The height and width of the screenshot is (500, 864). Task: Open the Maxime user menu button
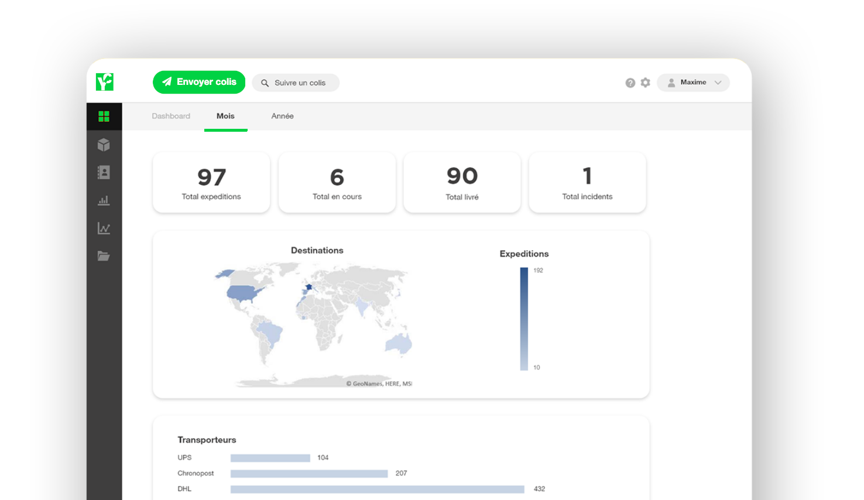[x=693, y=83]
